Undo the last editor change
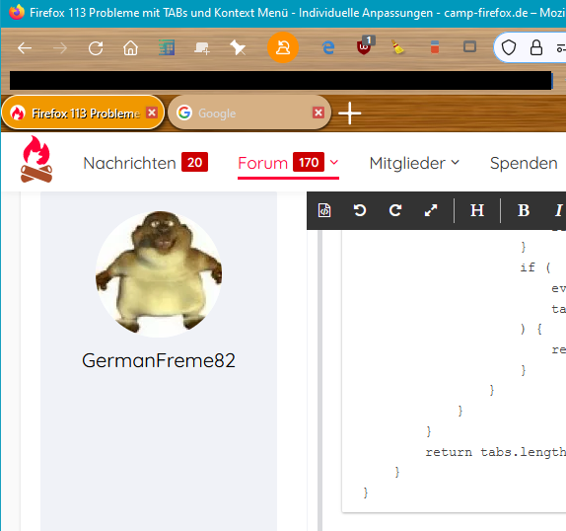This screenshot has height=531, width=566. point(360,210)
